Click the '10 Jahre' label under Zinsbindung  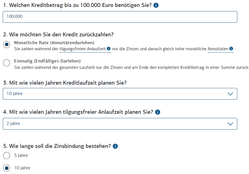(22, 168)
